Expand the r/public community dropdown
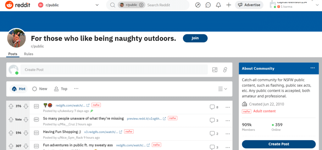Viewport: 322px width, 150px height. tap(97, 5)
